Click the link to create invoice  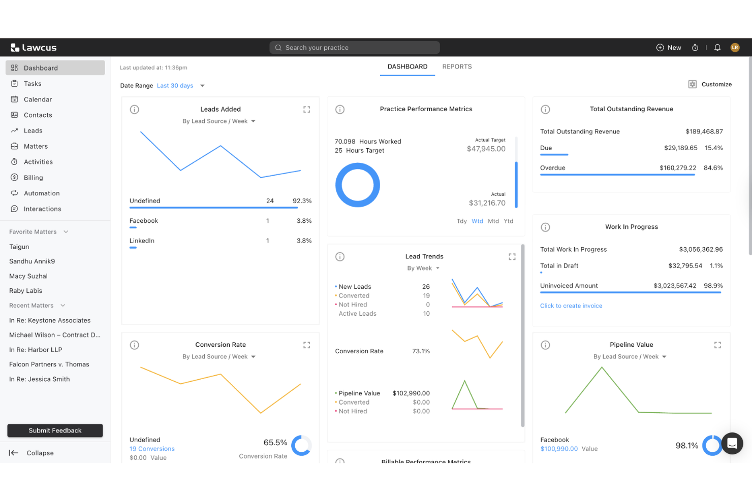point(571,306)
